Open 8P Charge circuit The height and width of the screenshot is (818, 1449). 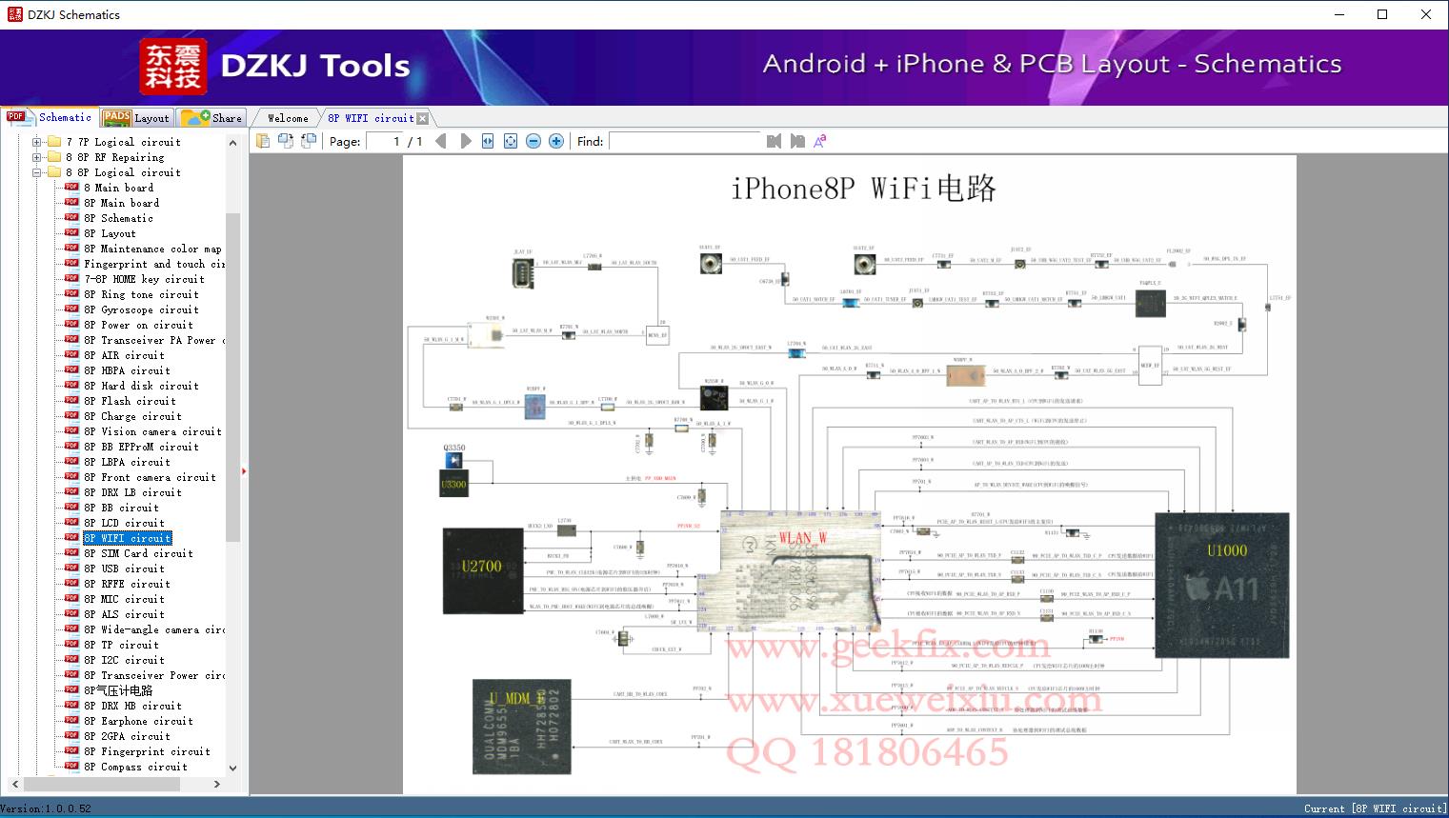pyautogui.click(x=132, y=416)
